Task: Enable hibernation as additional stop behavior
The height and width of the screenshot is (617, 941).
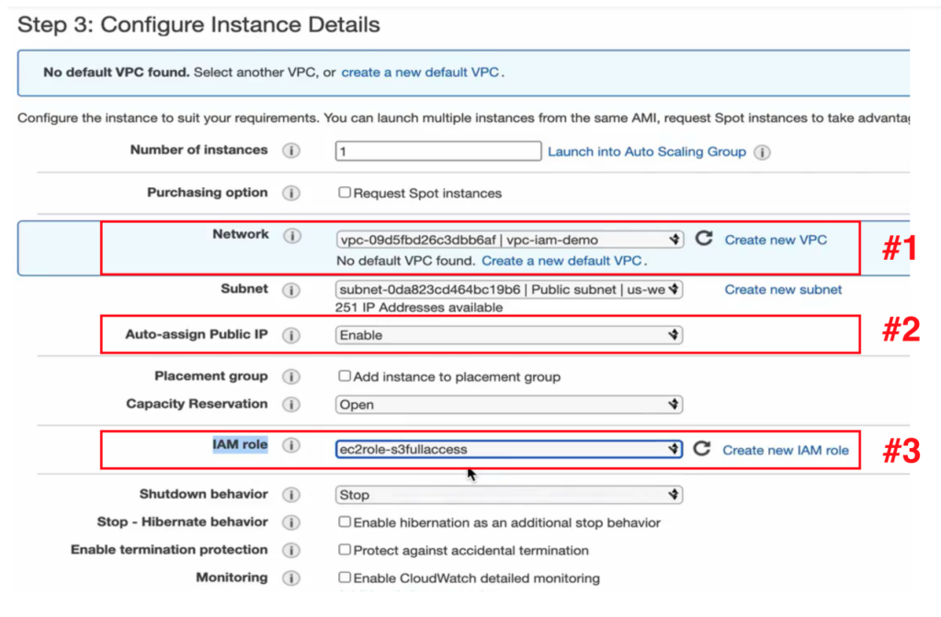Action: (345, 522)
